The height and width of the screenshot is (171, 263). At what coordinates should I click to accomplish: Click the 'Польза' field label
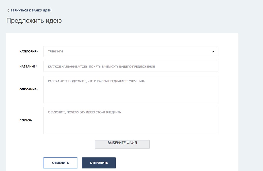click(26, 120)
